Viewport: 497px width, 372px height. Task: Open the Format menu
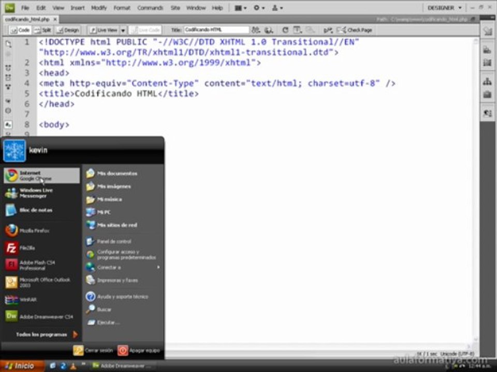tap(122, 8)
